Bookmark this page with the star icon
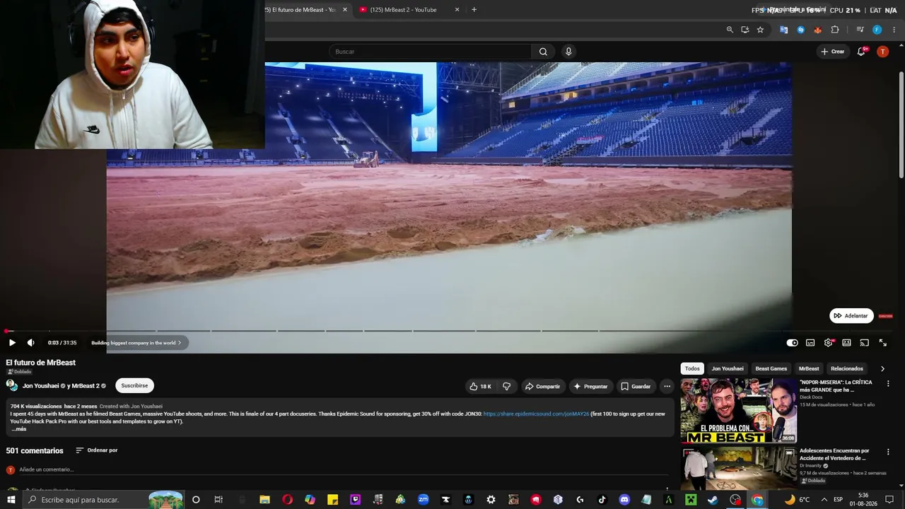The width and height of the screenshot is (905, 509). tap(760, 30)
